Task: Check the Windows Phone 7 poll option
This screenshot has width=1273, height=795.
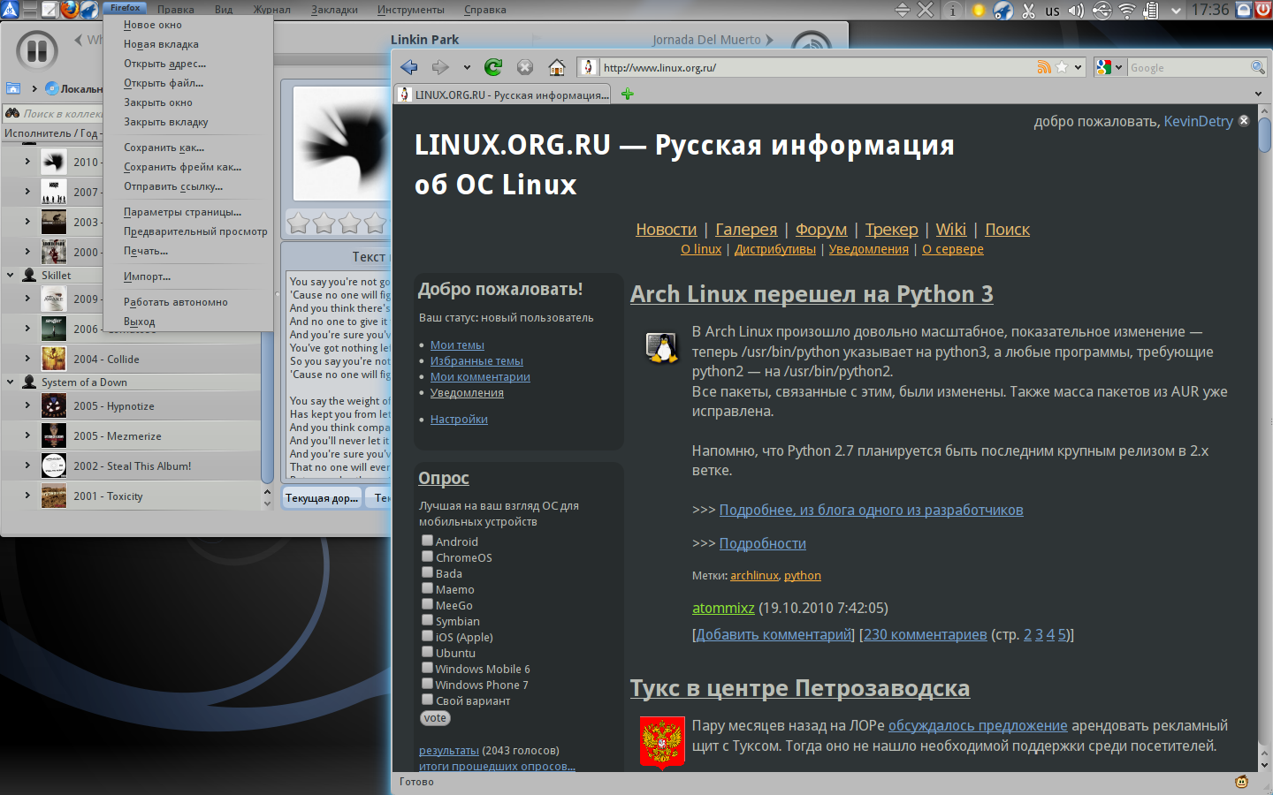Action: pos(427,684)
